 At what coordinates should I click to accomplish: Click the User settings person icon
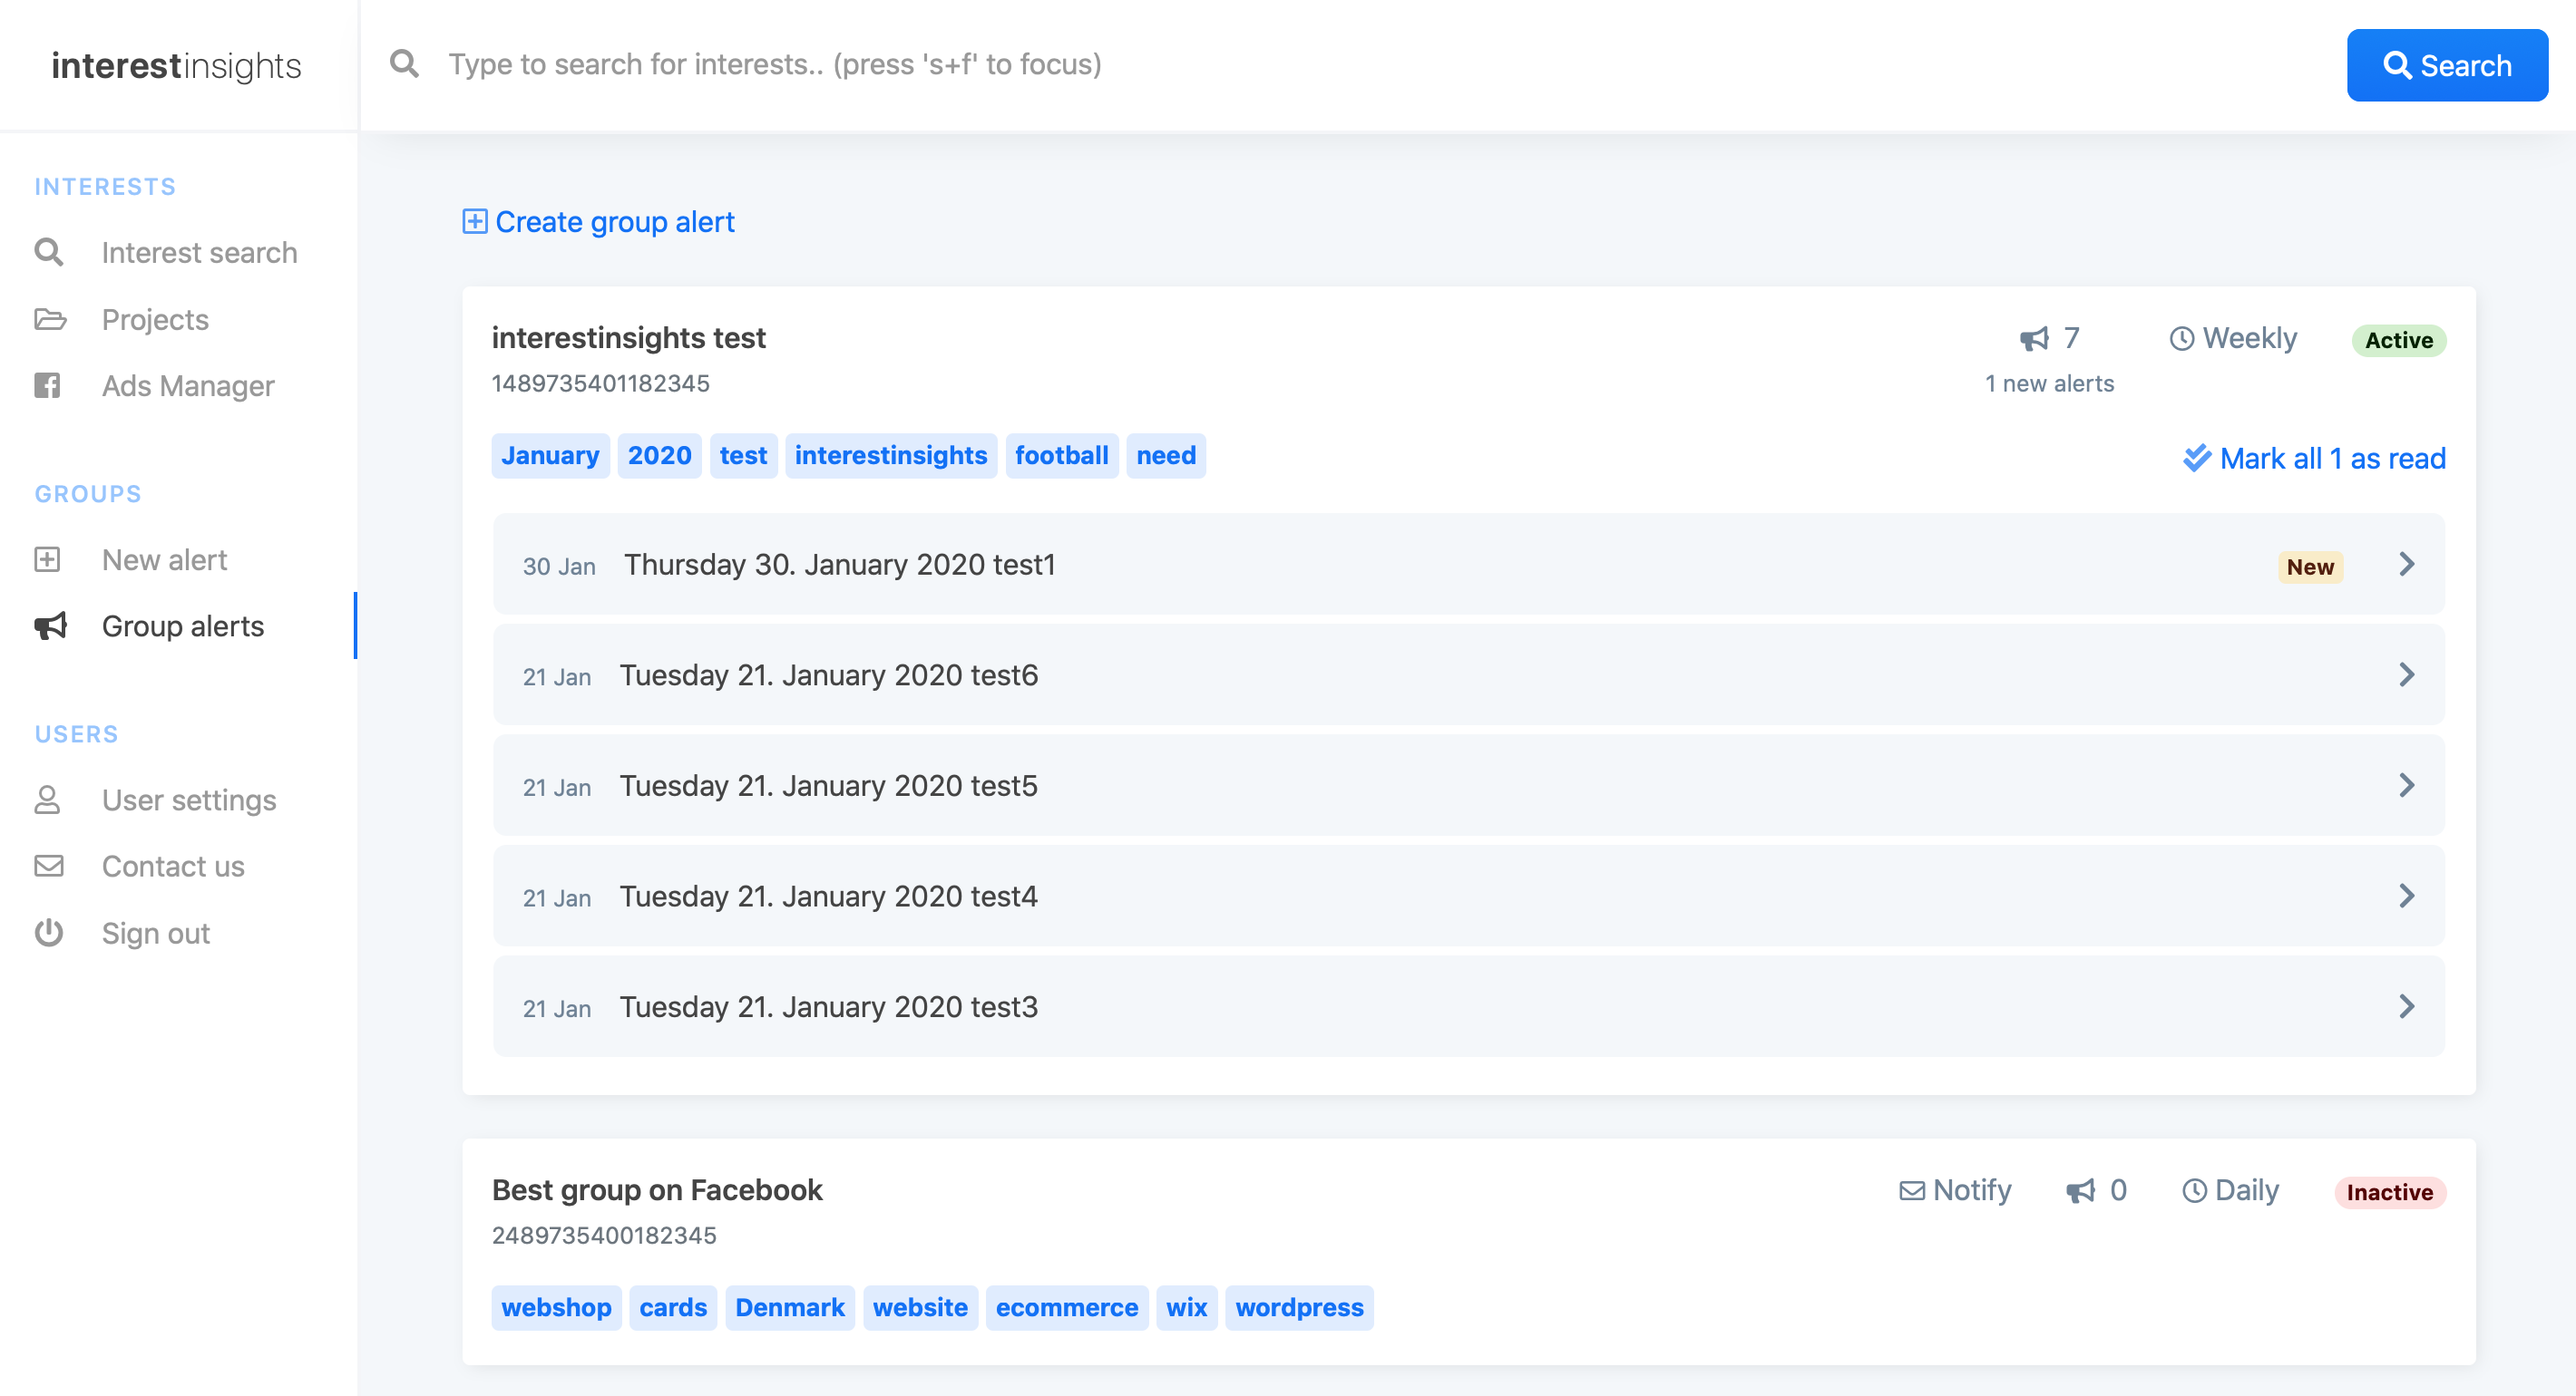tap(48, 800)
